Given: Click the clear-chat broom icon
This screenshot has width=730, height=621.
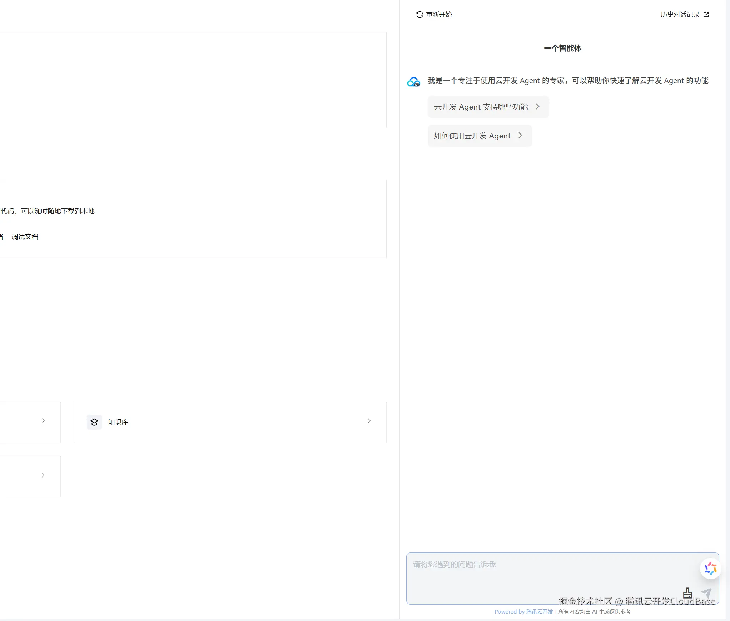Looking at the screenshot, I should point(687,593).
